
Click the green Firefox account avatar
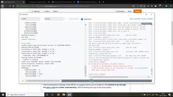pyautogui.click(x=167, y=6)
